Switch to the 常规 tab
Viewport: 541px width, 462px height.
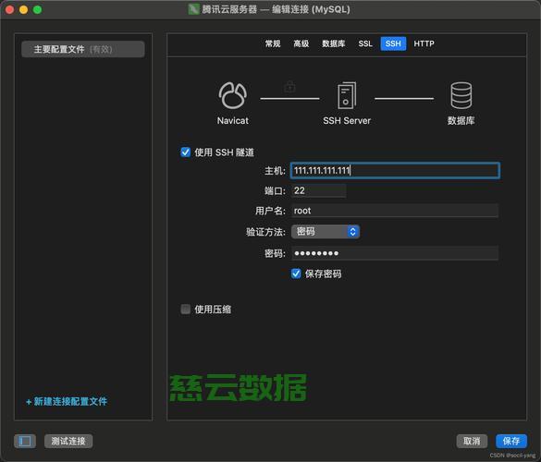tap(273, 43)
